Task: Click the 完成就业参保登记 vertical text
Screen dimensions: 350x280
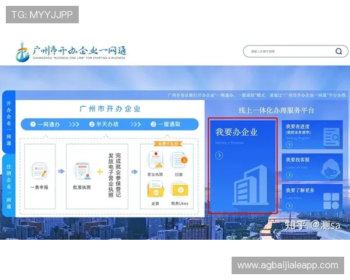Action: 118,175
